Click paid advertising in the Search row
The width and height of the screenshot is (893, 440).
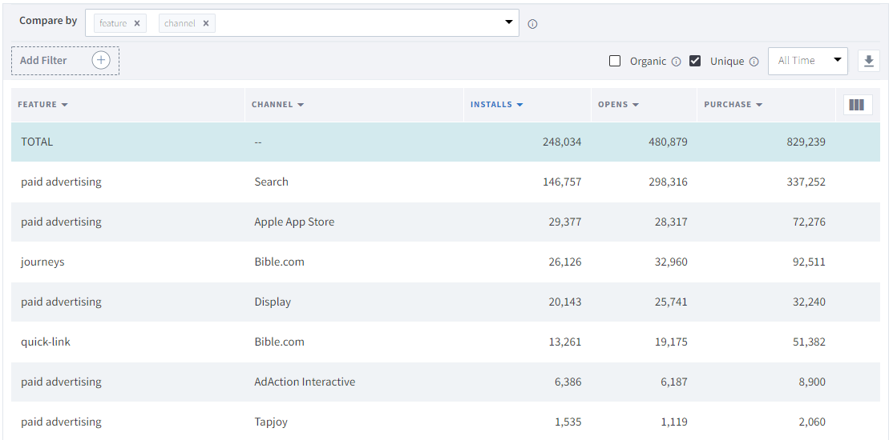click(61, 182)
